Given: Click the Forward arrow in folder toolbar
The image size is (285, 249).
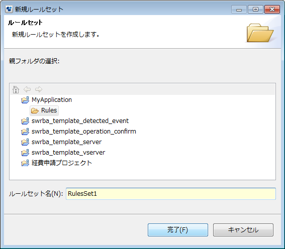Looking at the screenshot, I should 39,89.
